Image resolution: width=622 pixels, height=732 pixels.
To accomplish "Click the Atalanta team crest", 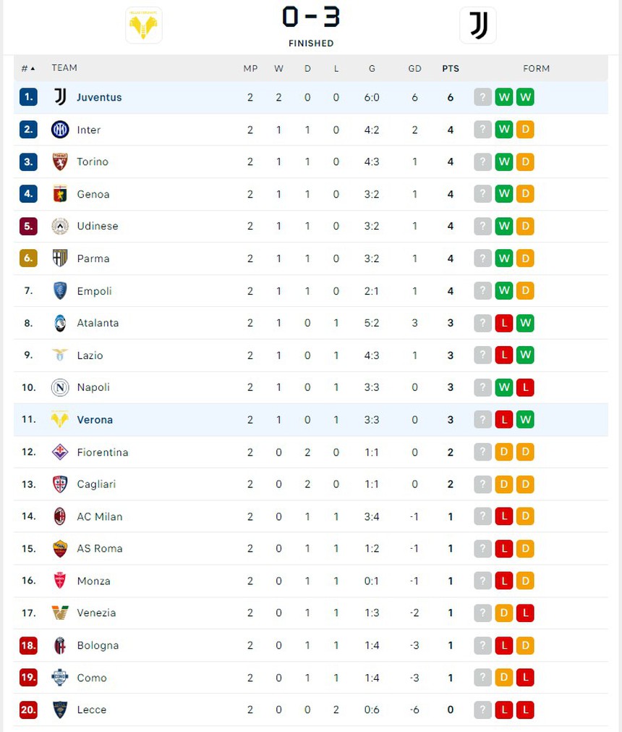I will tap(60, 323).
